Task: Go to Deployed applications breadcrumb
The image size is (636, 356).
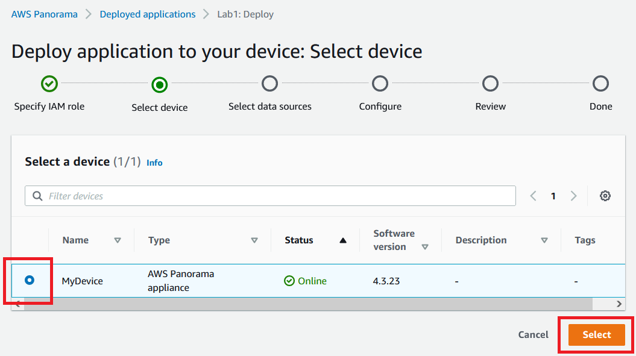Action: pos(148,14)
